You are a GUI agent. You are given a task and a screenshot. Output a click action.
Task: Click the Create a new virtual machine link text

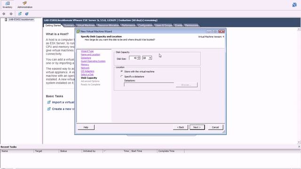click(63, 109)
